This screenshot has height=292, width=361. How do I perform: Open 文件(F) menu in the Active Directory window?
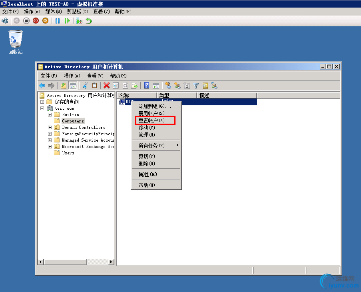tap(49, 76)
